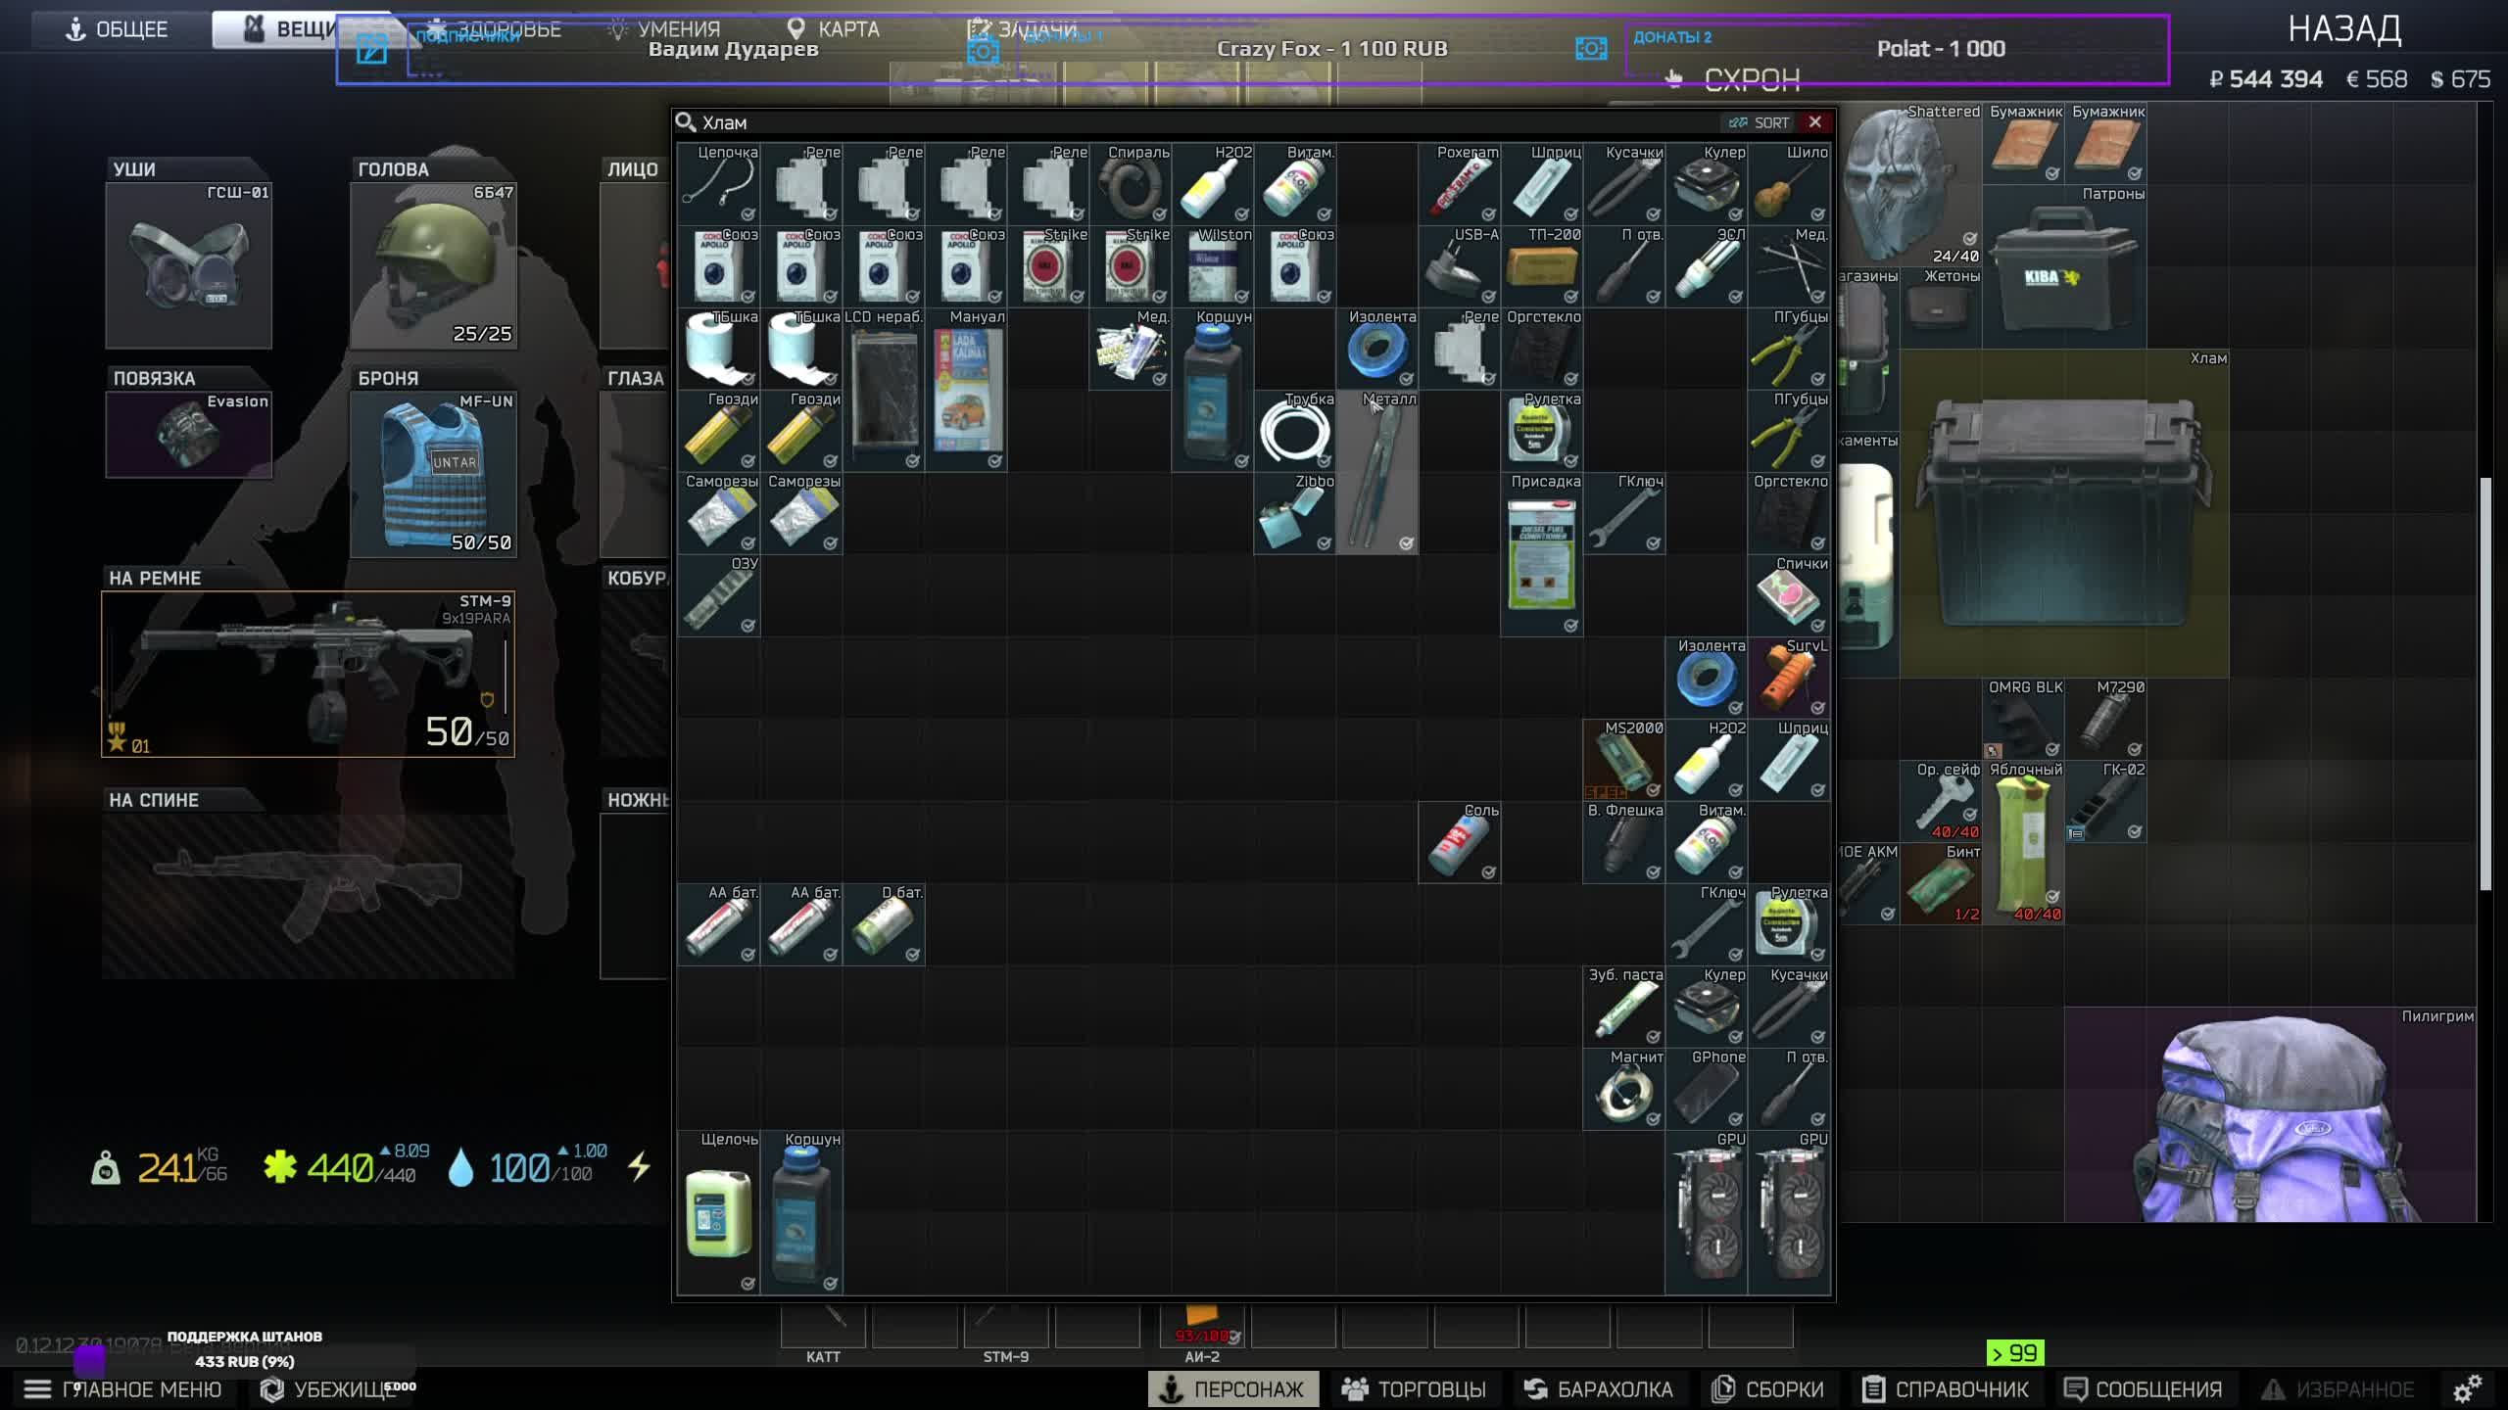The image size is (2508, 1410).
Task: Click the Соль salt container item
Action: click(1459, 844)
